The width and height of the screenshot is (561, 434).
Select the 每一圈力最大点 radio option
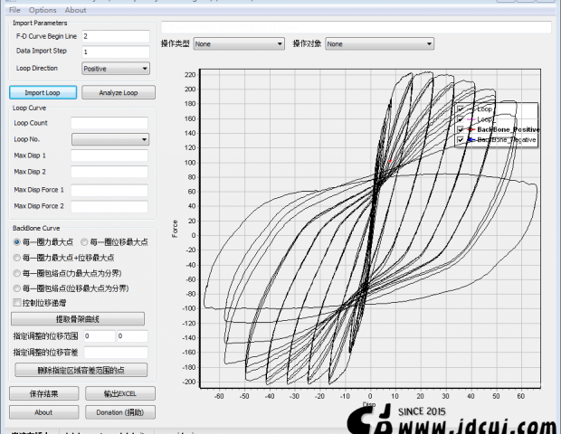tap(17, 242)
